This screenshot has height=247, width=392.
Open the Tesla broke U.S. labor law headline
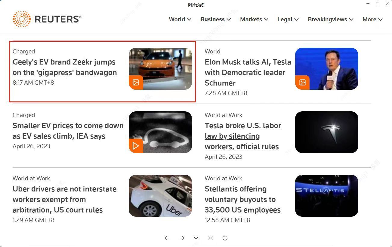[243, 136]
